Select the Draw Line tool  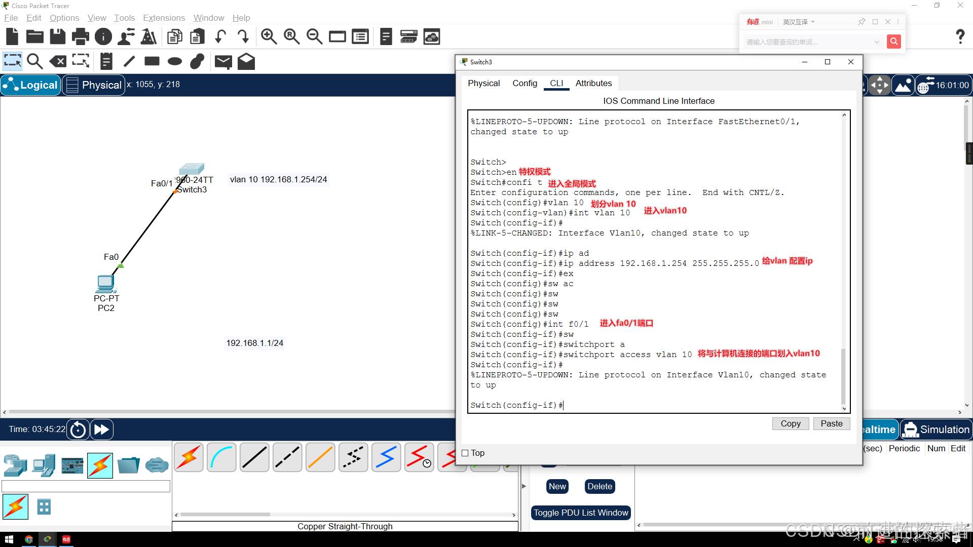click(129, 61)
